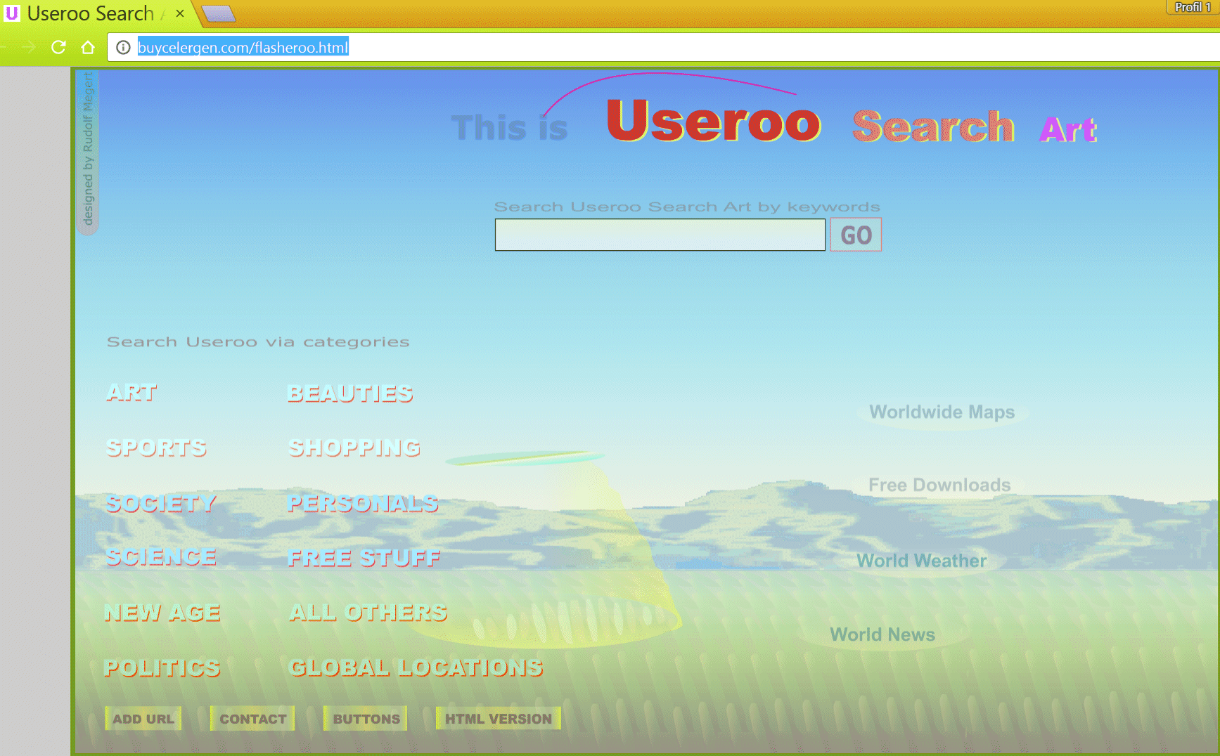Click the purple 'Art' title word

(x=1068, y=130)
